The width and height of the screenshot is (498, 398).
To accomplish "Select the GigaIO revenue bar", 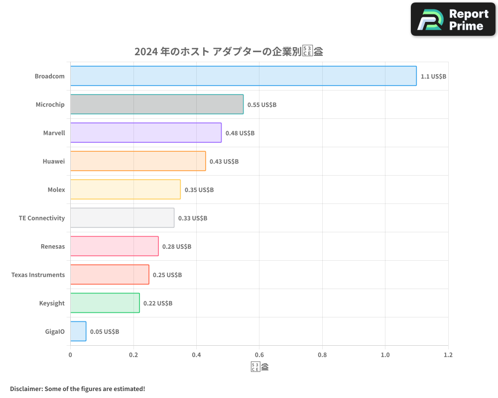I will 78,331.
